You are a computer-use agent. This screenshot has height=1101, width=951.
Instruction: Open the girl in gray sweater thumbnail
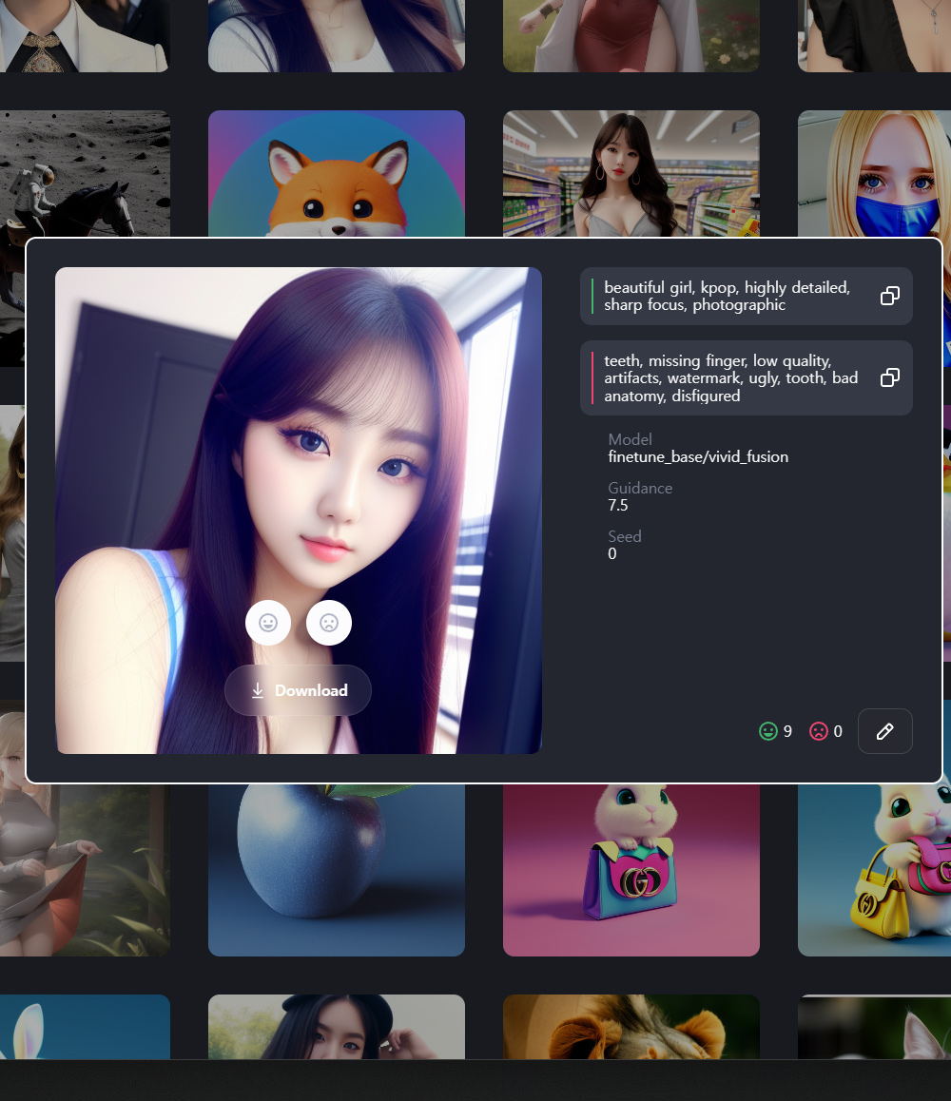click(x=85, y=870)
